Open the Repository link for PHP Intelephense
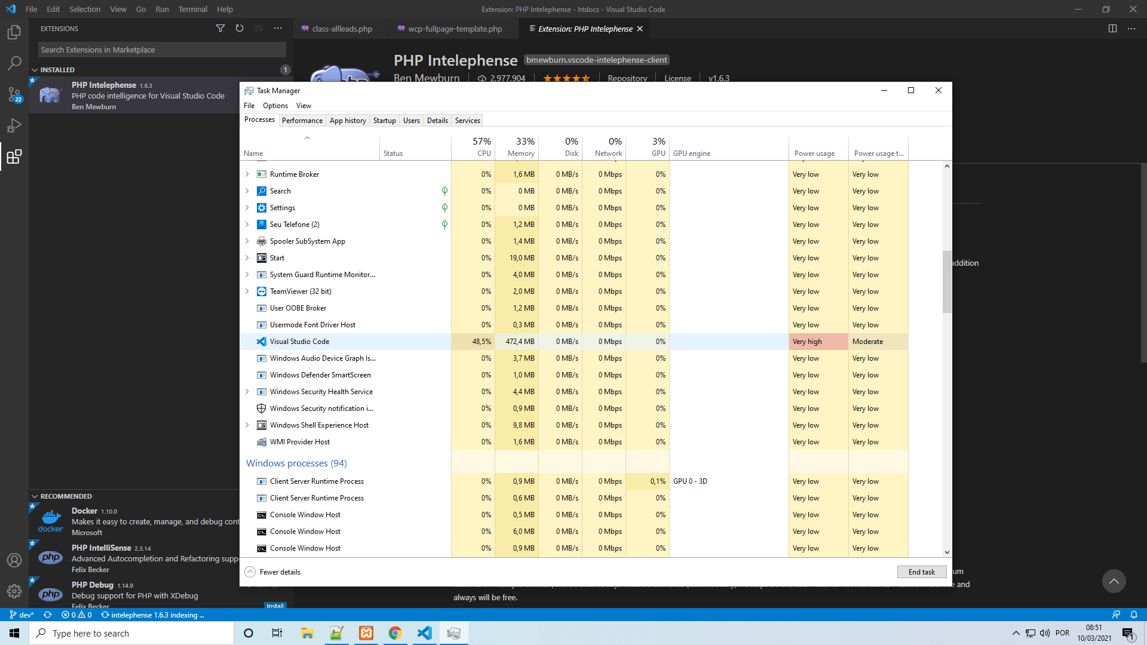The height and width of the screenshot is (645, 1147). coord(627,78)
